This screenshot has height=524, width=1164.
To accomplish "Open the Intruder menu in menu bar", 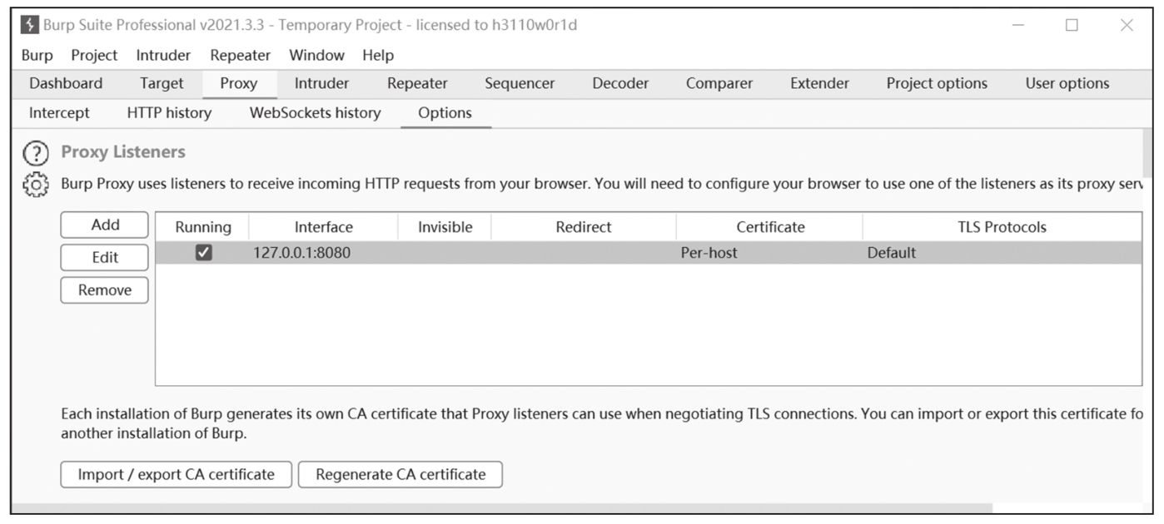I will pos(163,56).
